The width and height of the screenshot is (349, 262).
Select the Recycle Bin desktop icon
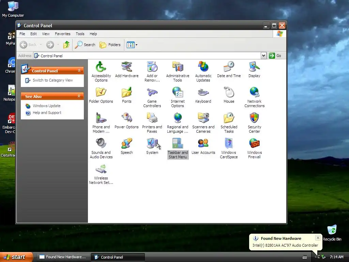pos(332,233)
